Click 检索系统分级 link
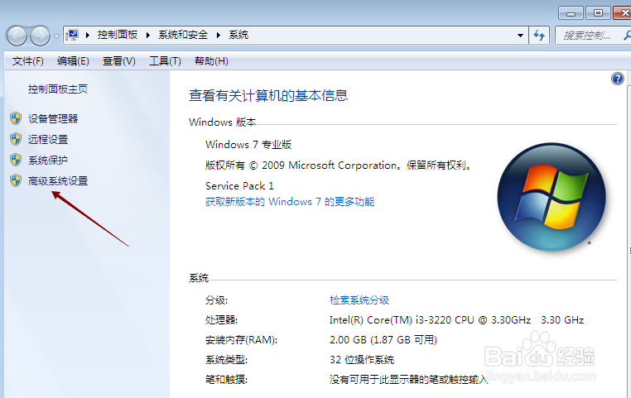The width and height of the screenshot is (631, 398). (359, 300)
